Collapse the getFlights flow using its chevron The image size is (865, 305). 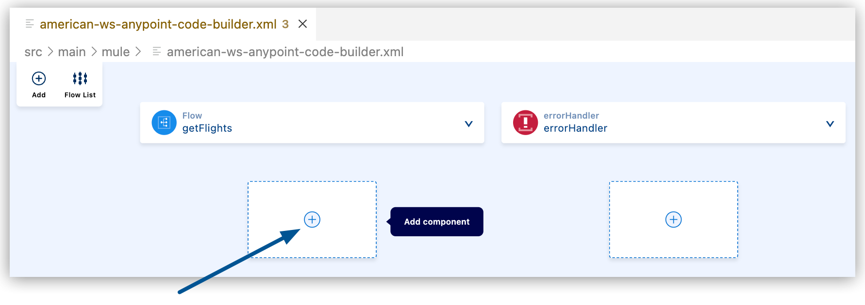tap(468, 124)
